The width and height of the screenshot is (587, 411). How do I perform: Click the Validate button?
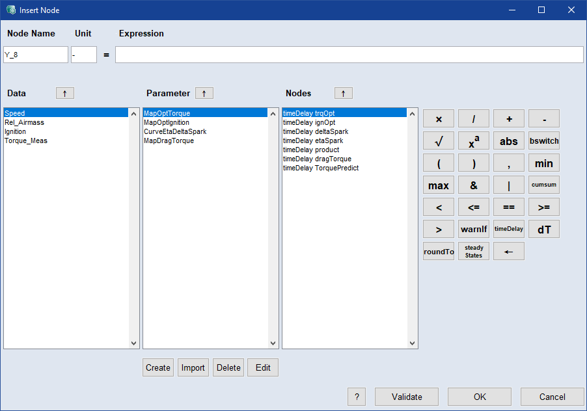pos(407,397)
